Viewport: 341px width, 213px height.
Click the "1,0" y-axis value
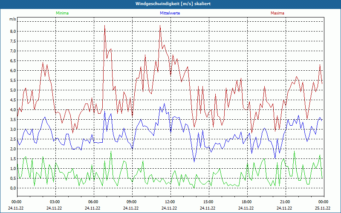[13, 168]
